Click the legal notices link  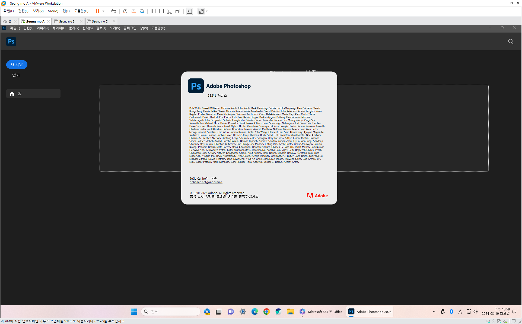coord(225,196)
